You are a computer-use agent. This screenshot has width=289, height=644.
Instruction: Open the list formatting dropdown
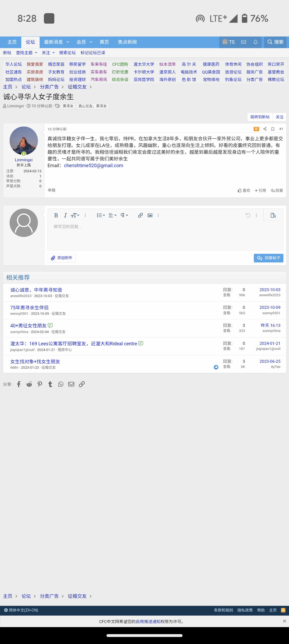click(x=101, y=215)
